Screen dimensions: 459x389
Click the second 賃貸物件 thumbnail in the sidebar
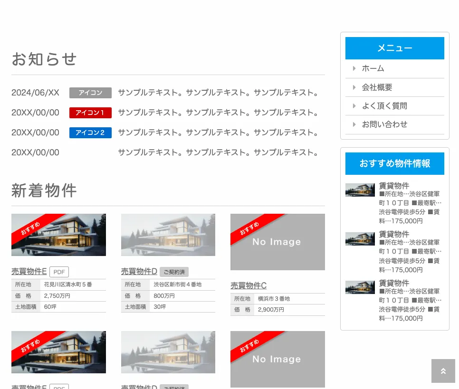coord(360,239)
